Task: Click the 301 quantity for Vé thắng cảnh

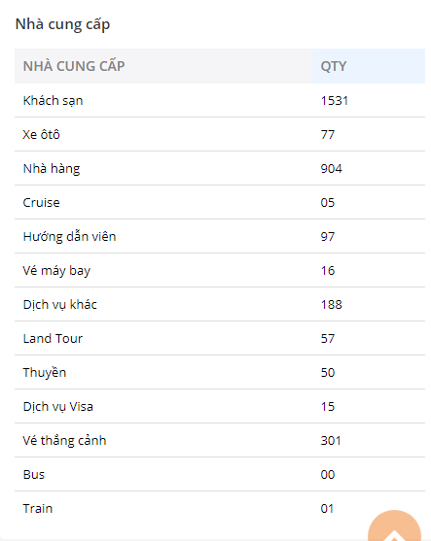Action: 331,440
